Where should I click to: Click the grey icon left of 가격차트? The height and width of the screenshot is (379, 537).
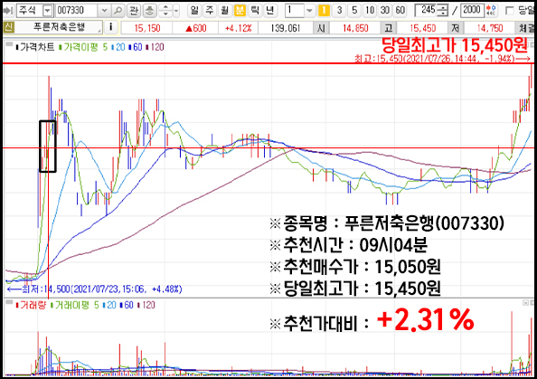point(9,44)
